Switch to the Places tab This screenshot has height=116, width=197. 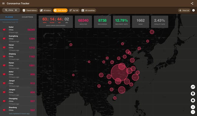tap(9, 17)
